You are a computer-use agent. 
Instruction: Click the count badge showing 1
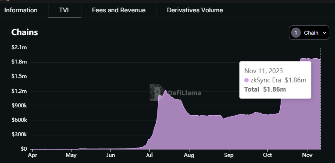[296, 33]
